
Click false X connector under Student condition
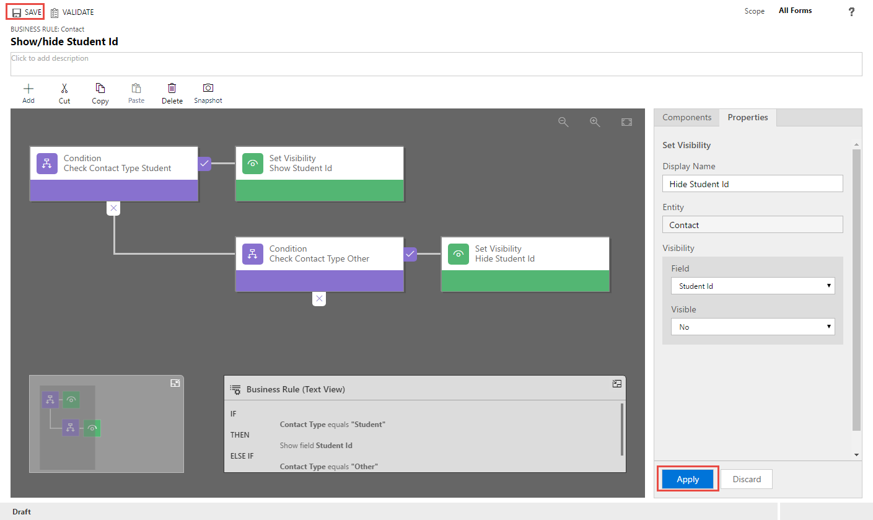113,209
